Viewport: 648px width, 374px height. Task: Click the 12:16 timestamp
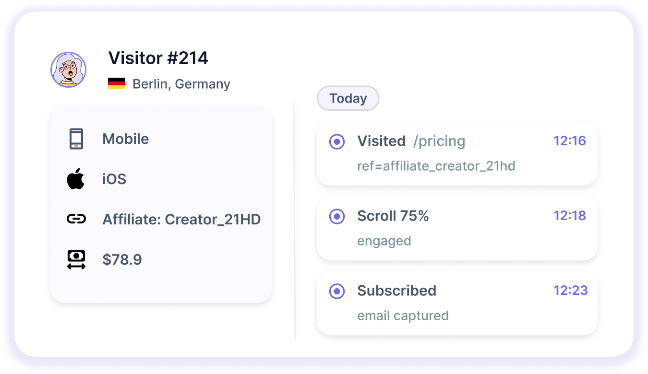pos(570,141)
